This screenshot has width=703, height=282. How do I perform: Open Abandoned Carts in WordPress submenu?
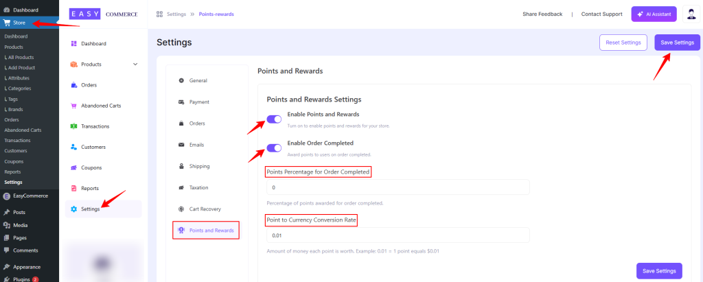pos(23,130)
